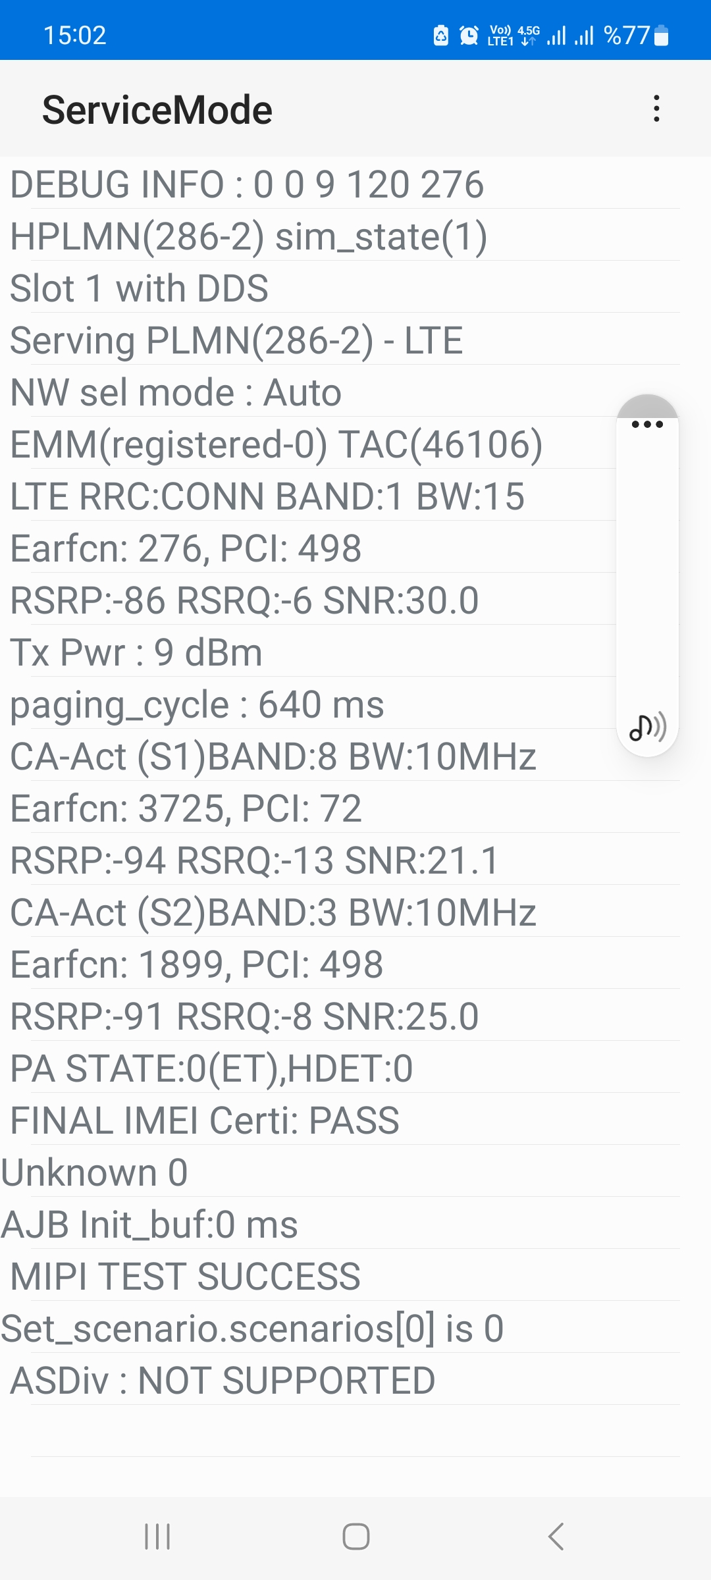The width and height of the screenshot is (711, 1580).
Task: Open recent apps navigation button
Action: coord(157,1537)
